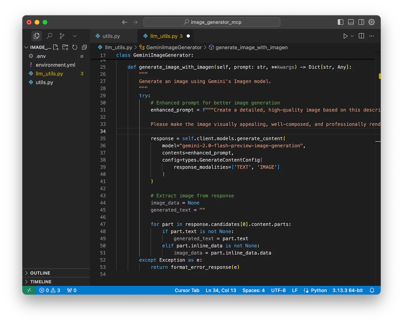Open remote window button in status bar
403x324 pixels.
pyautogui.click(x=29, y=290)
